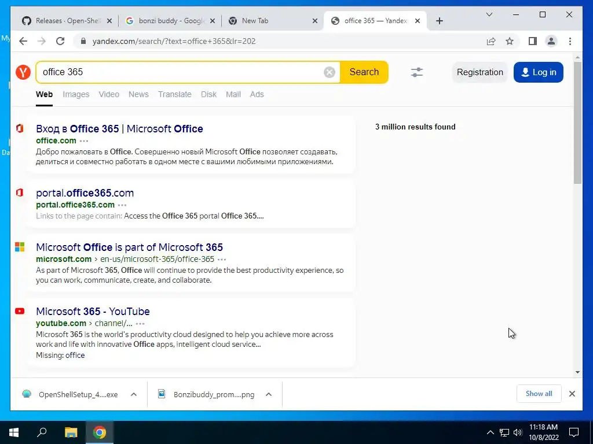Viewport: 593px width, 444px height.
Task: Open the network icon in system tray
Action: tap(504, 432)
